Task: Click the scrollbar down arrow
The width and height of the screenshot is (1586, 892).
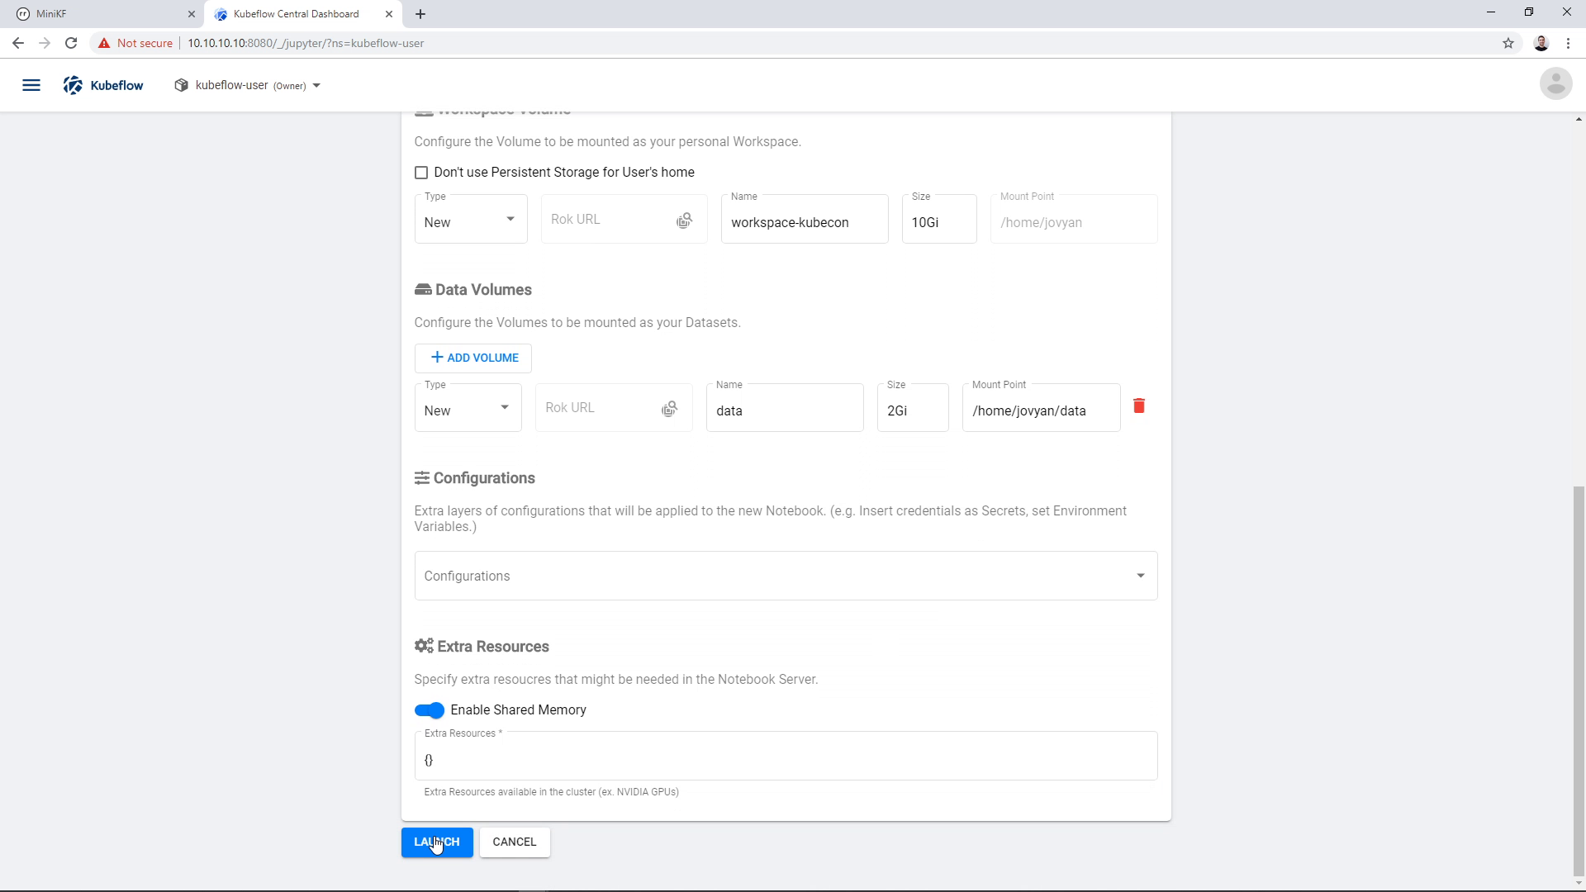Action: click(1579, 884)
